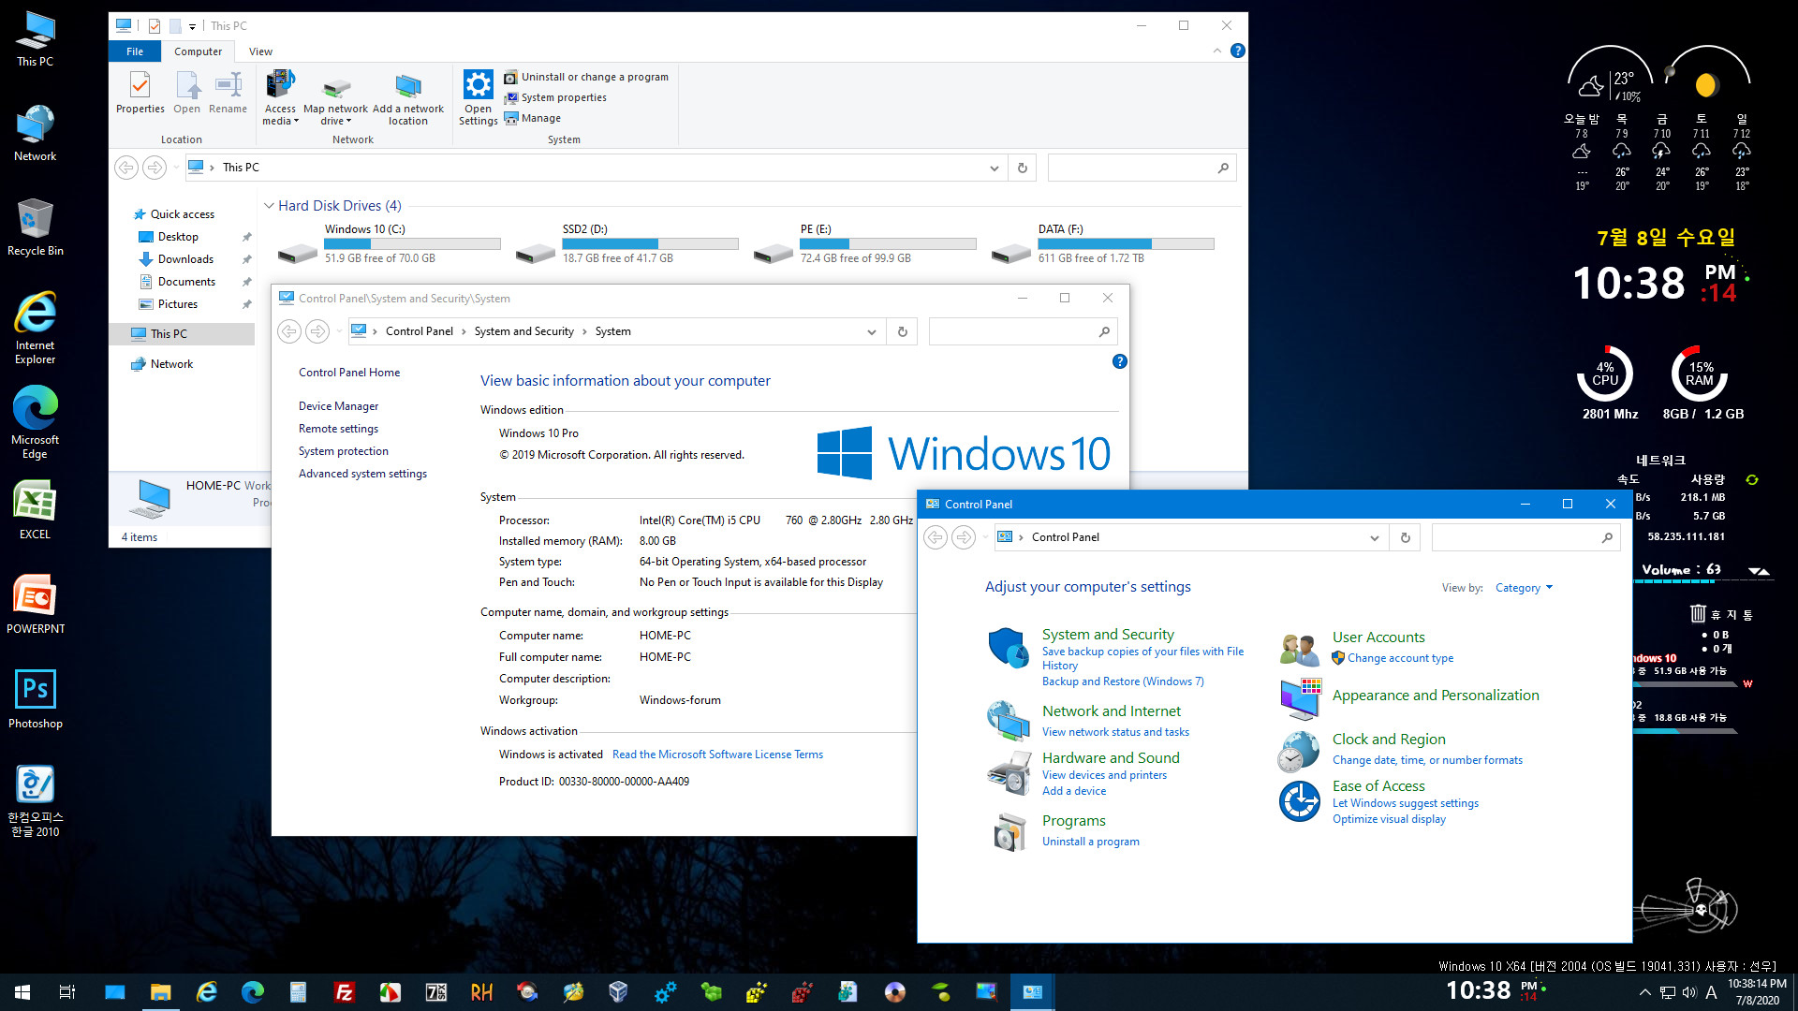Click Add a device link
This screenshot has height=1011, width=1798.
1074,791
